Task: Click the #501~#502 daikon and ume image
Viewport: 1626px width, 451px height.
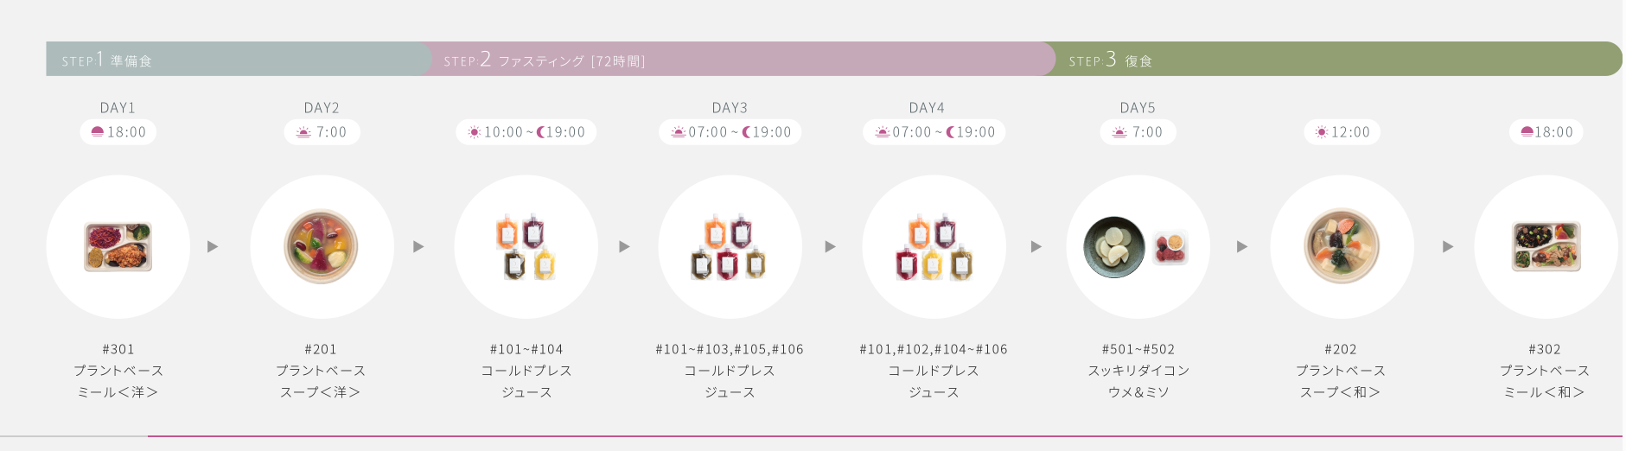Action: tap(1138, 247)
